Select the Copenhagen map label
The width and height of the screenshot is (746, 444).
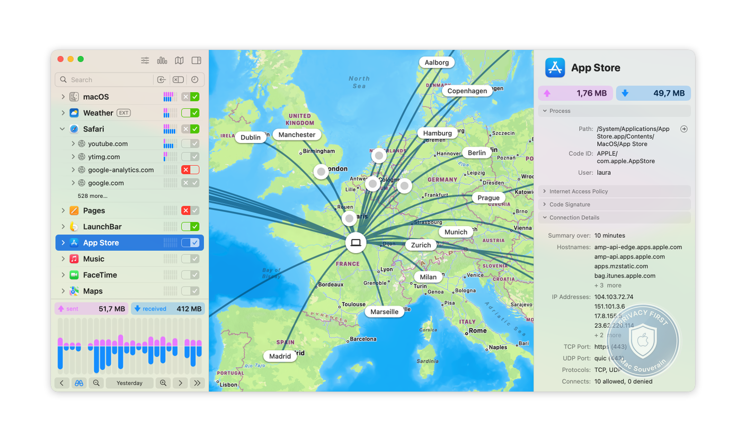point(467,91)
